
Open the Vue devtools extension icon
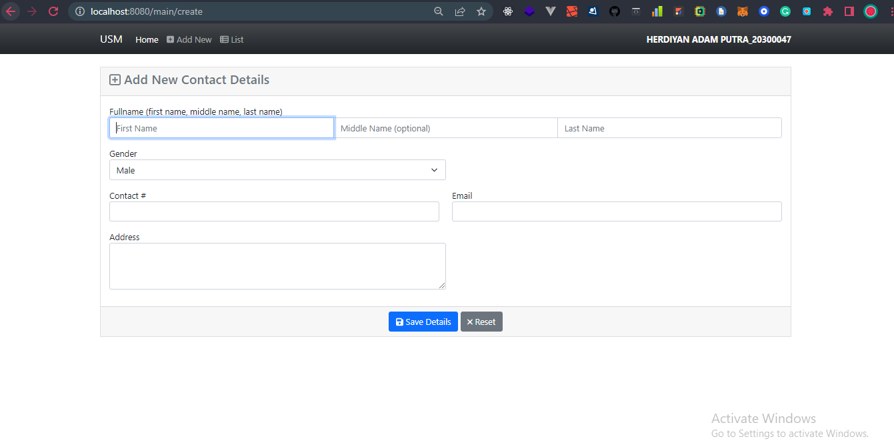(x=551, y=11)
